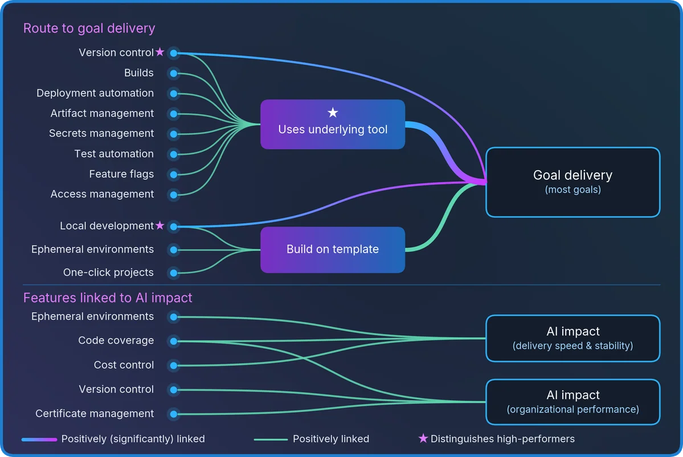Click the 'Access management' label
This screenshot has width=683, height=457.
point(102,194)
